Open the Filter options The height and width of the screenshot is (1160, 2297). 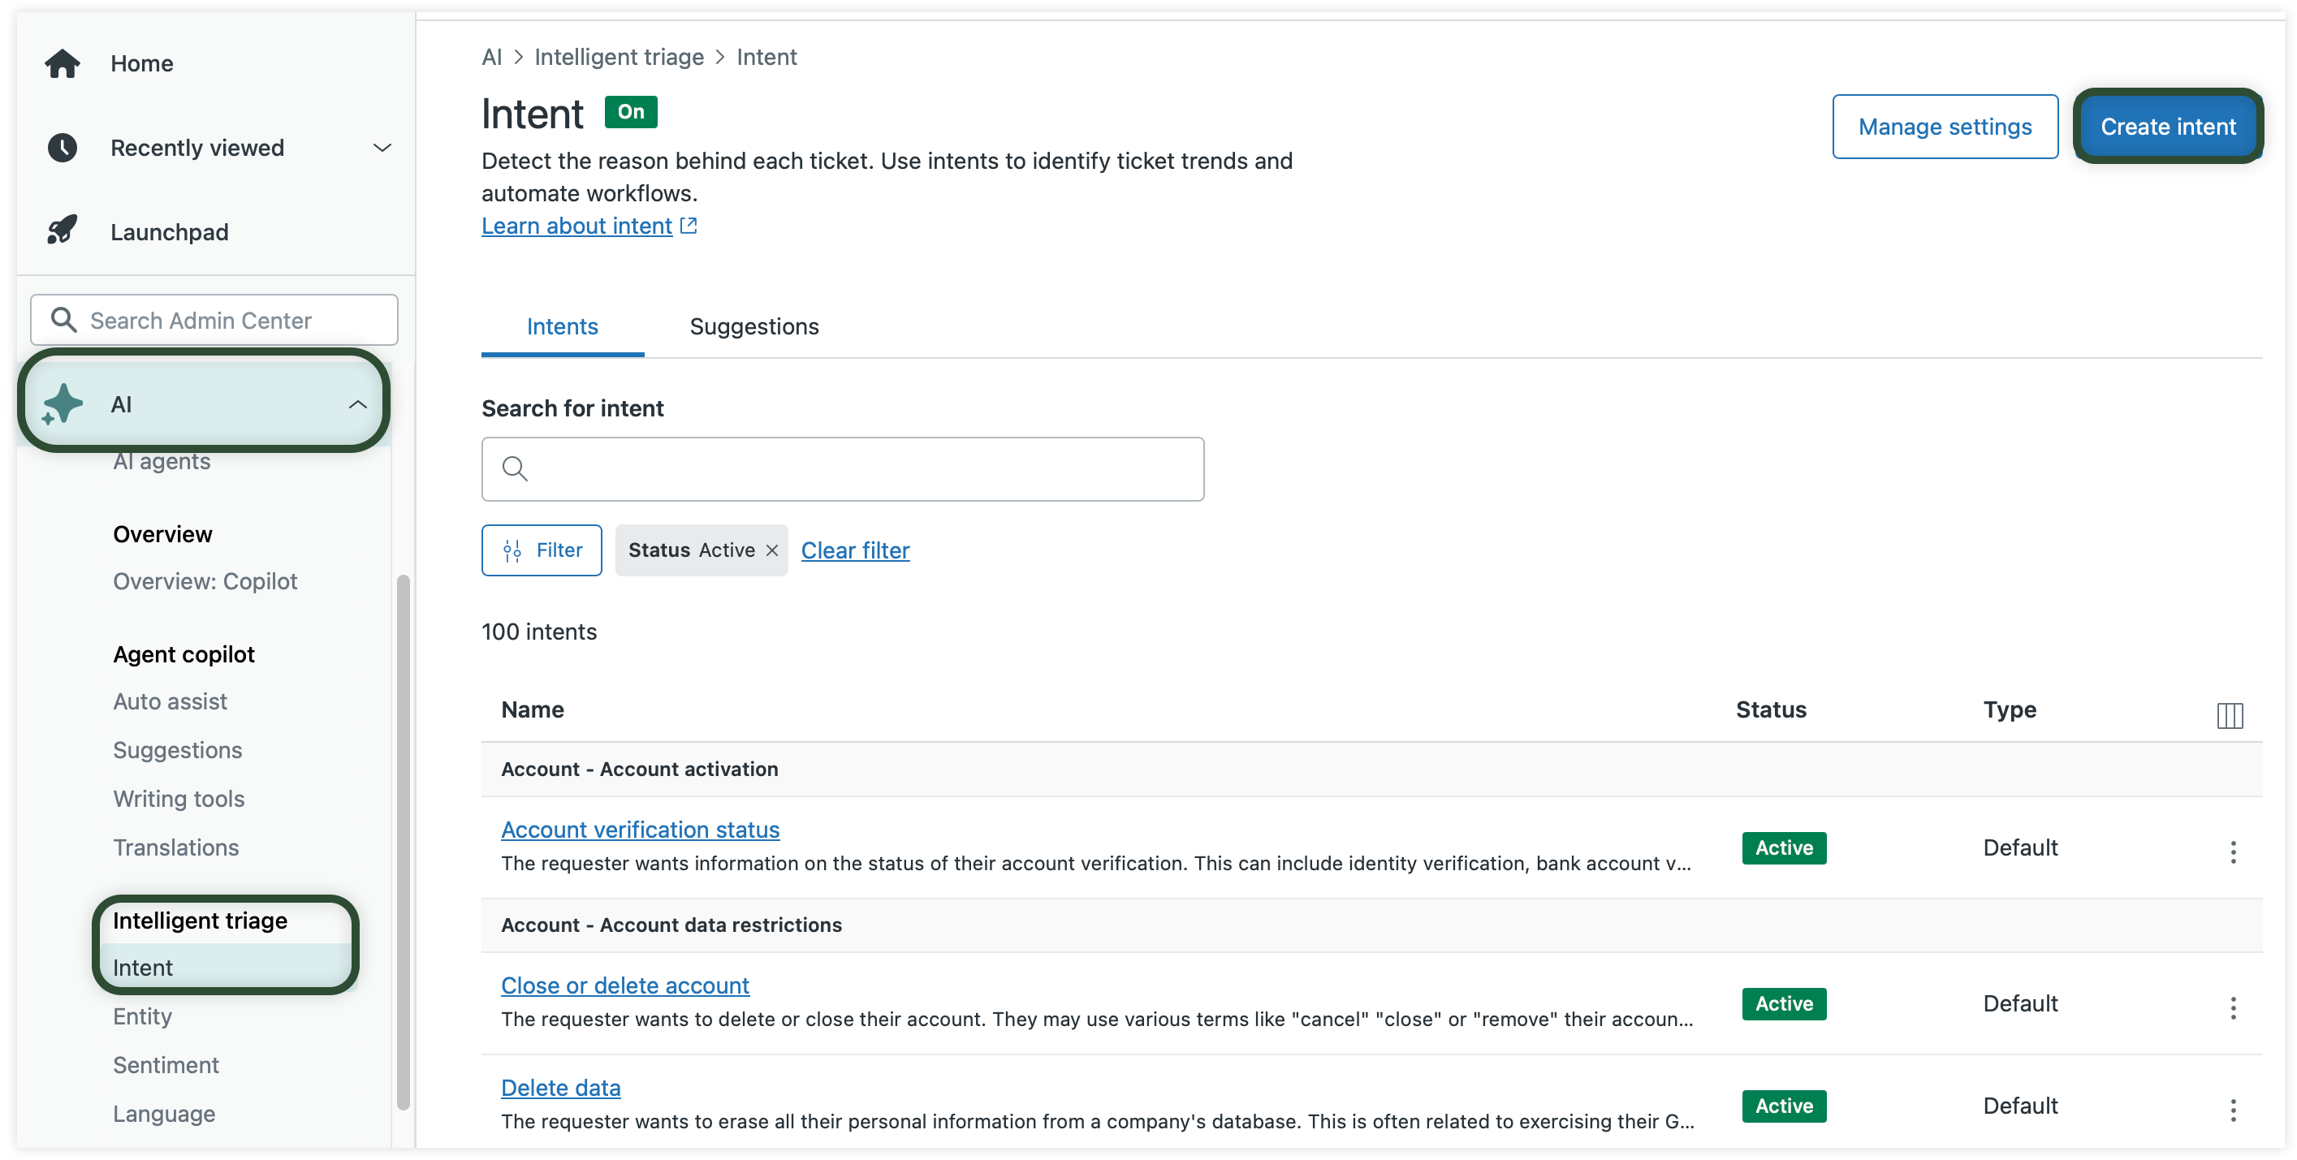(x=542, y=550)
